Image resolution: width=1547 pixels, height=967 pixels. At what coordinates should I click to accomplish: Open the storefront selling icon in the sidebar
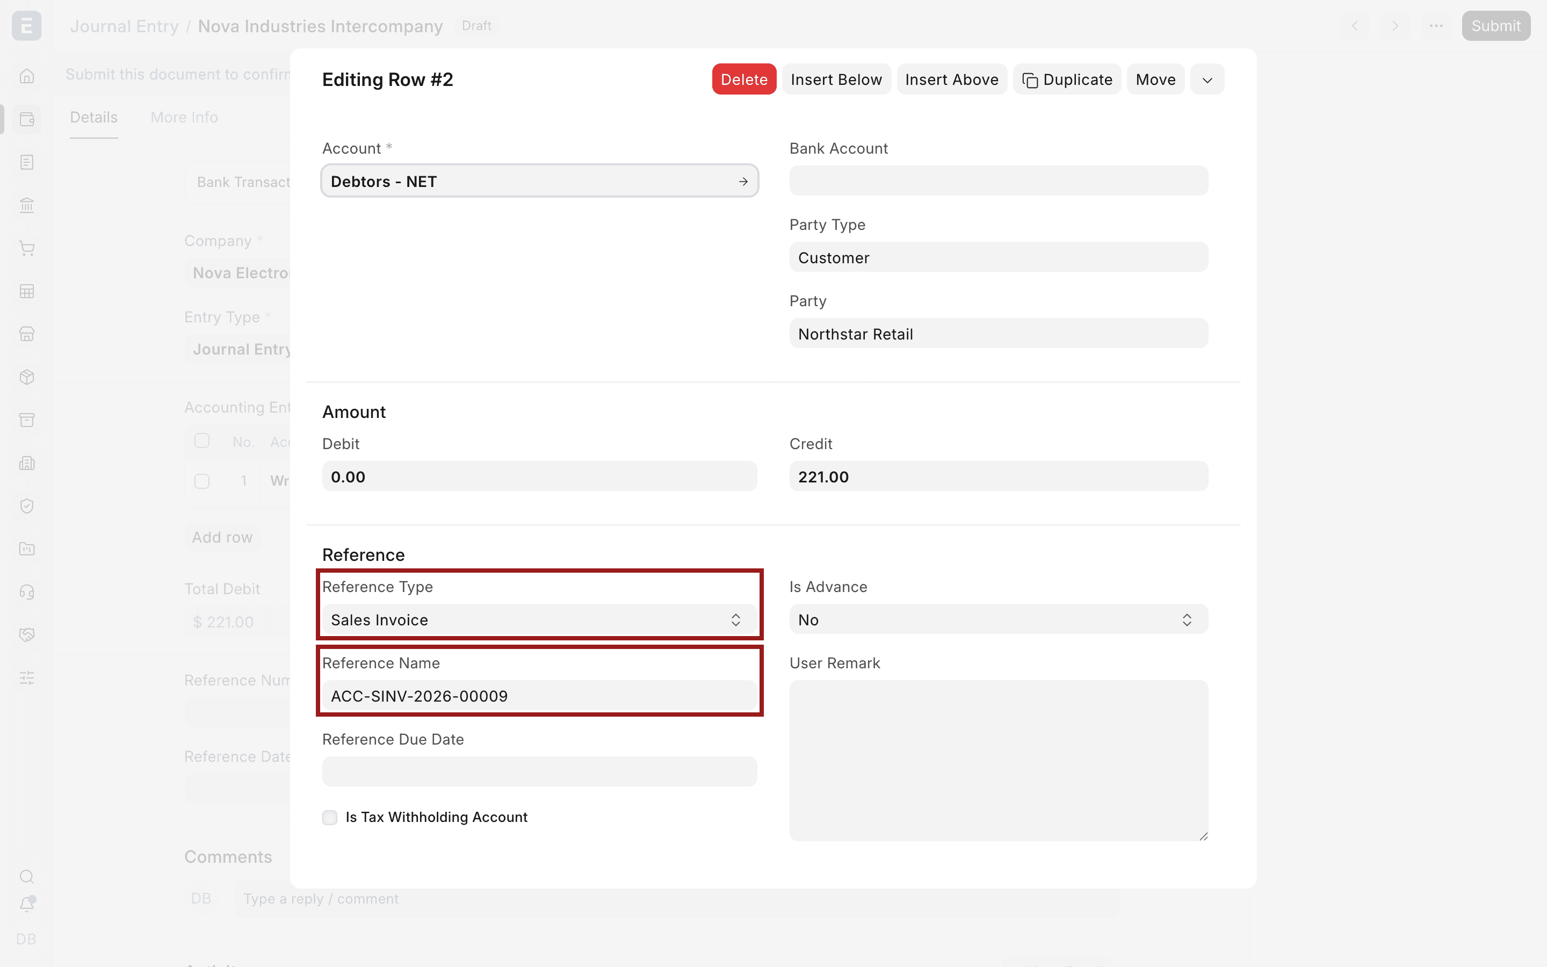27,334
